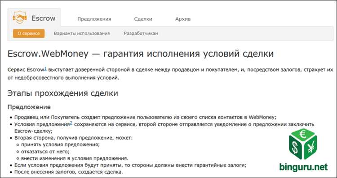Screen dimensions: 337x178
Task: Open the Разработчикам submenu item
Action: [141, 34]
